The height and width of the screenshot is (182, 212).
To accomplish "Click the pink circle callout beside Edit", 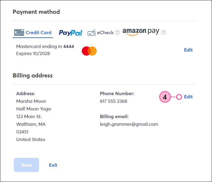I will coord(179,97).
